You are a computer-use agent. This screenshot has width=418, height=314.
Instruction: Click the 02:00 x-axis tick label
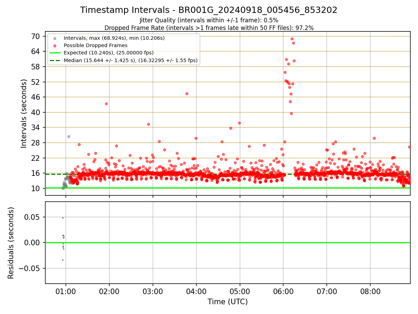tap(109, 291)
